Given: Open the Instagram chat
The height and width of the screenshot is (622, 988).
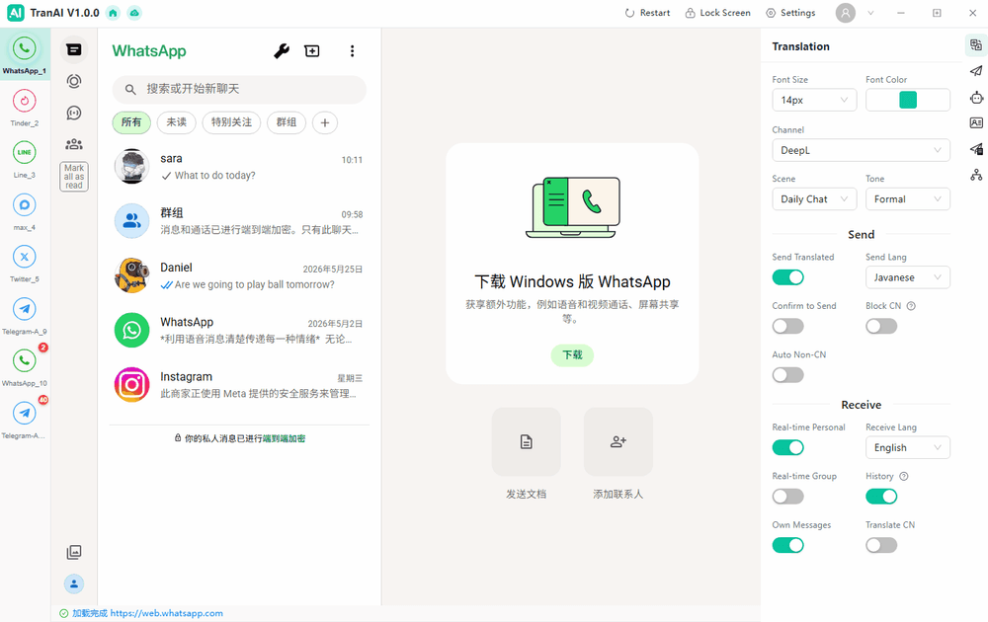Looking at the screenshot, I should (x=239, y=385).
